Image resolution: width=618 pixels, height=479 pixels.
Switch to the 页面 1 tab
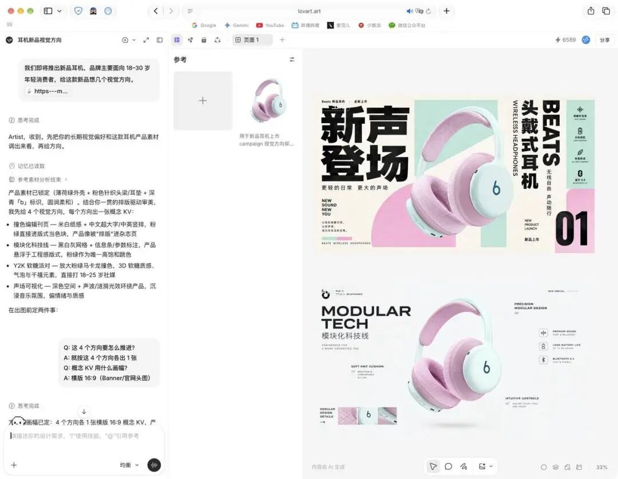(252, 40)
